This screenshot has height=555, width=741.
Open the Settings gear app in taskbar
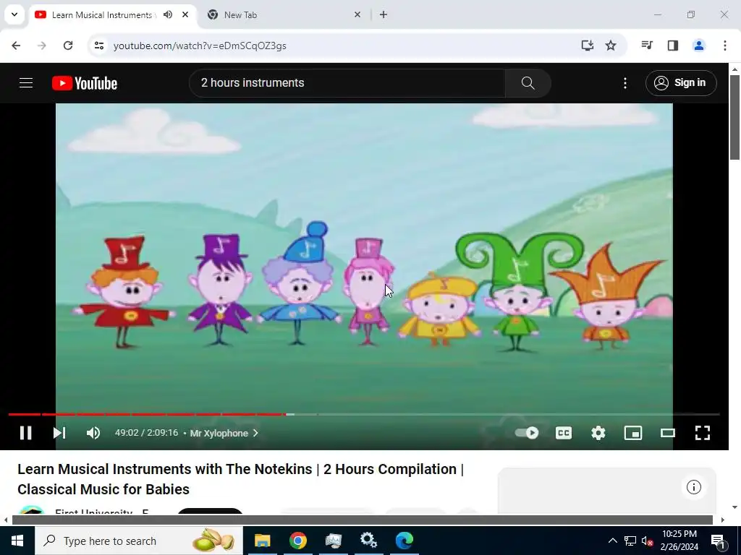pyautogui.click(x=368, y=541)
